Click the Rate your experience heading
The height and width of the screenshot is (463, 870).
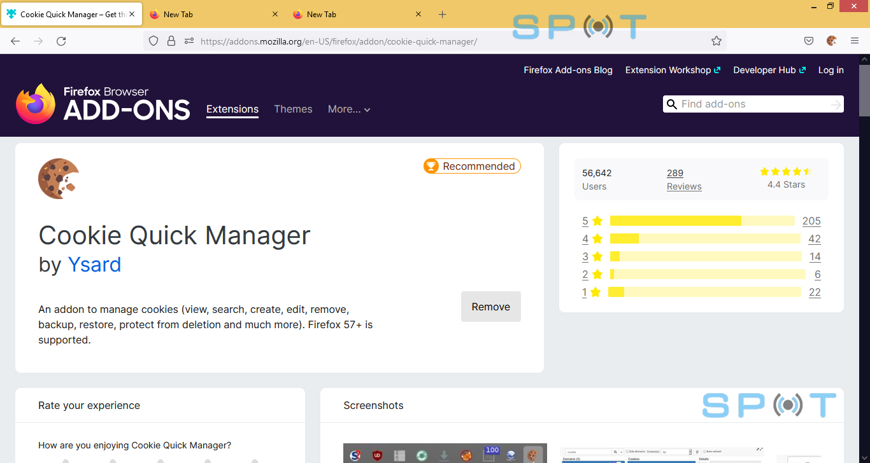pos(89,405)
